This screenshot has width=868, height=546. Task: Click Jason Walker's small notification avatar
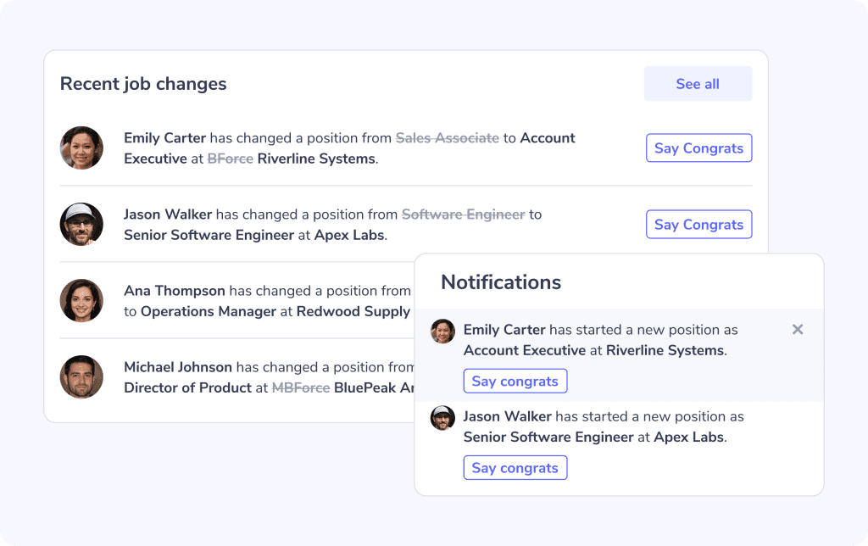click(x=442, y=418)
